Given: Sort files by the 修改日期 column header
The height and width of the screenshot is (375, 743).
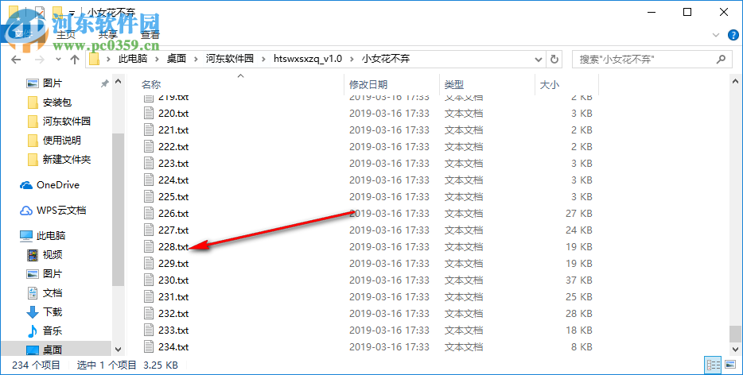Looking at the screenshot, I should click(368, 85).
